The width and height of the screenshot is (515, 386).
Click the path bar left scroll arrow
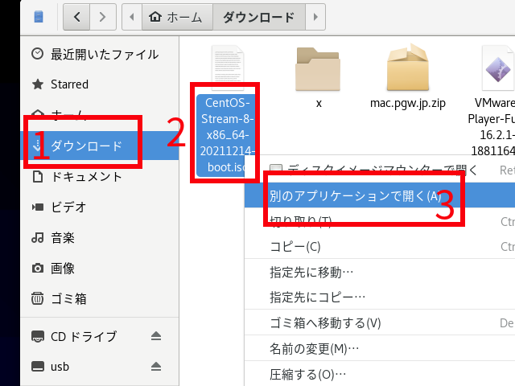pyautogui.click(x=132, y=15)
